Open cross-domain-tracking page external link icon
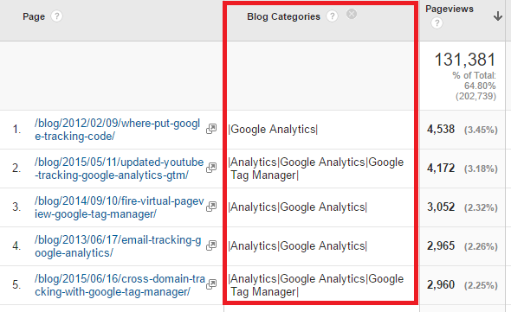511x312 pixels. click(x=211, y=284)
